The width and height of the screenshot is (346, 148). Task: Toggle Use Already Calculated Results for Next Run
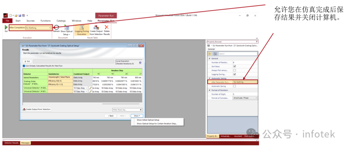coord(24,66)
